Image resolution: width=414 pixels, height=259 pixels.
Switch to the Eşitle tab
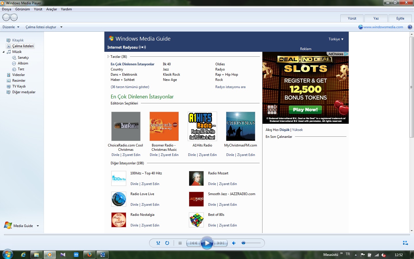(x=400, y=18)
